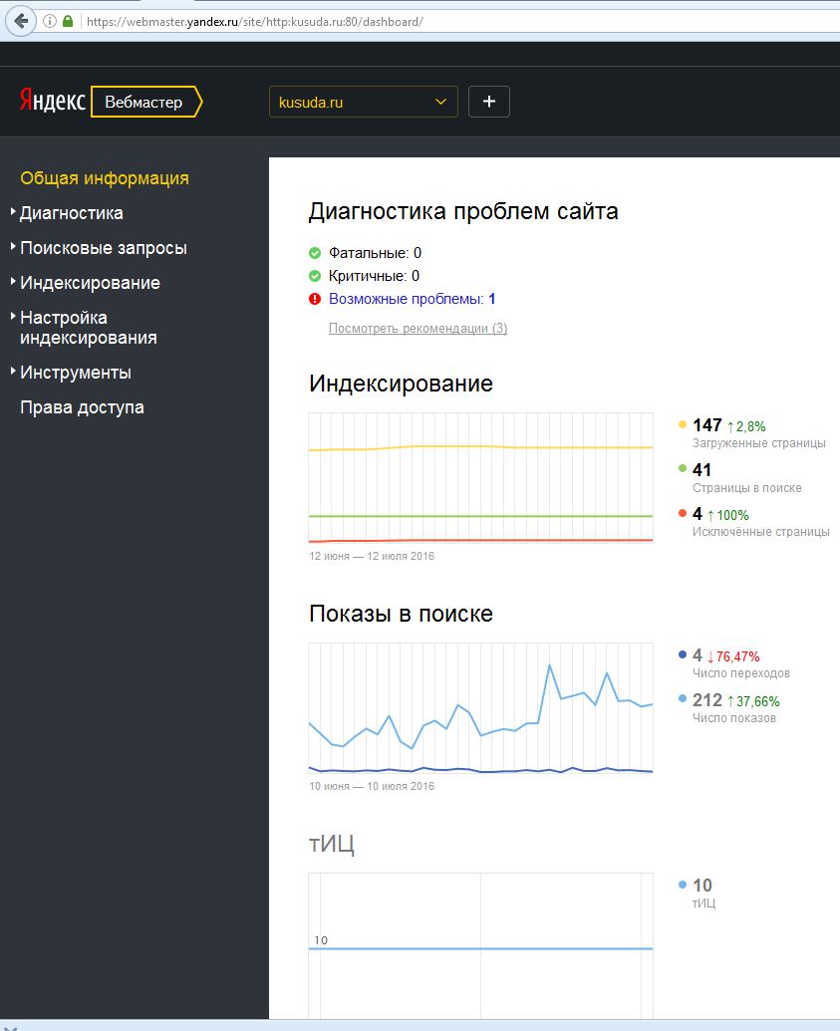Click the 'Фатальные: 0' status text
This screenshot has width=840, height=1031.
pyautogui.click(x=375, y=253)
